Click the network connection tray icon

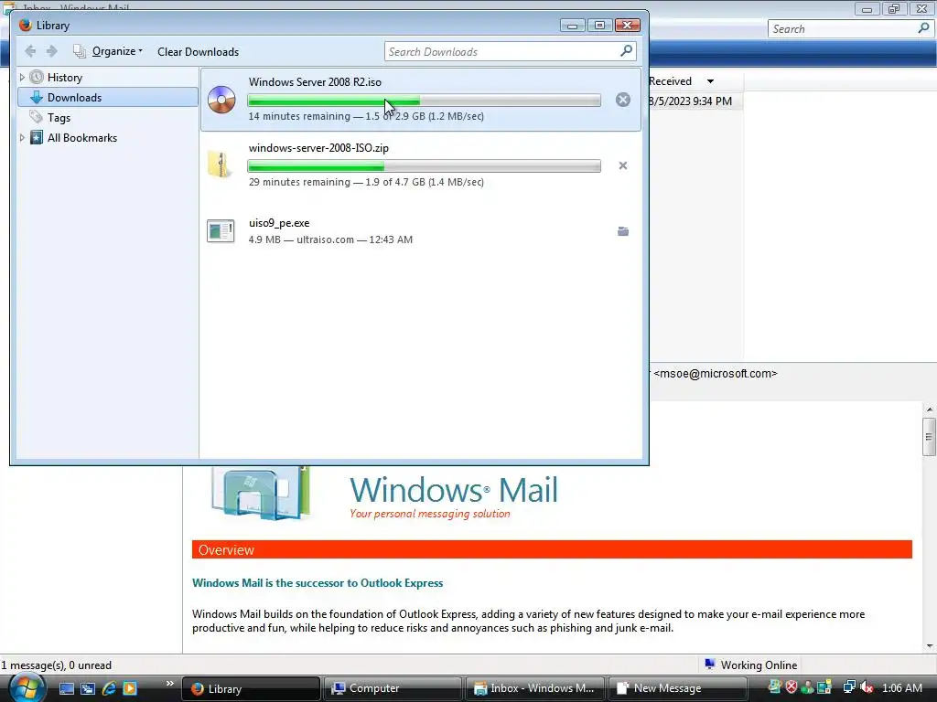(x=849, y=687)
